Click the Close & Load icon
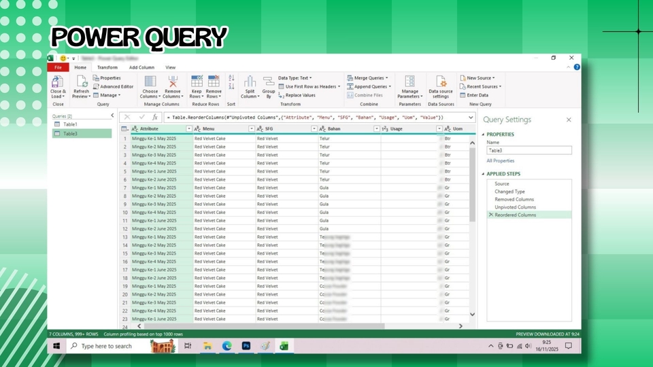Screen dimensions: 653x367 58,82
